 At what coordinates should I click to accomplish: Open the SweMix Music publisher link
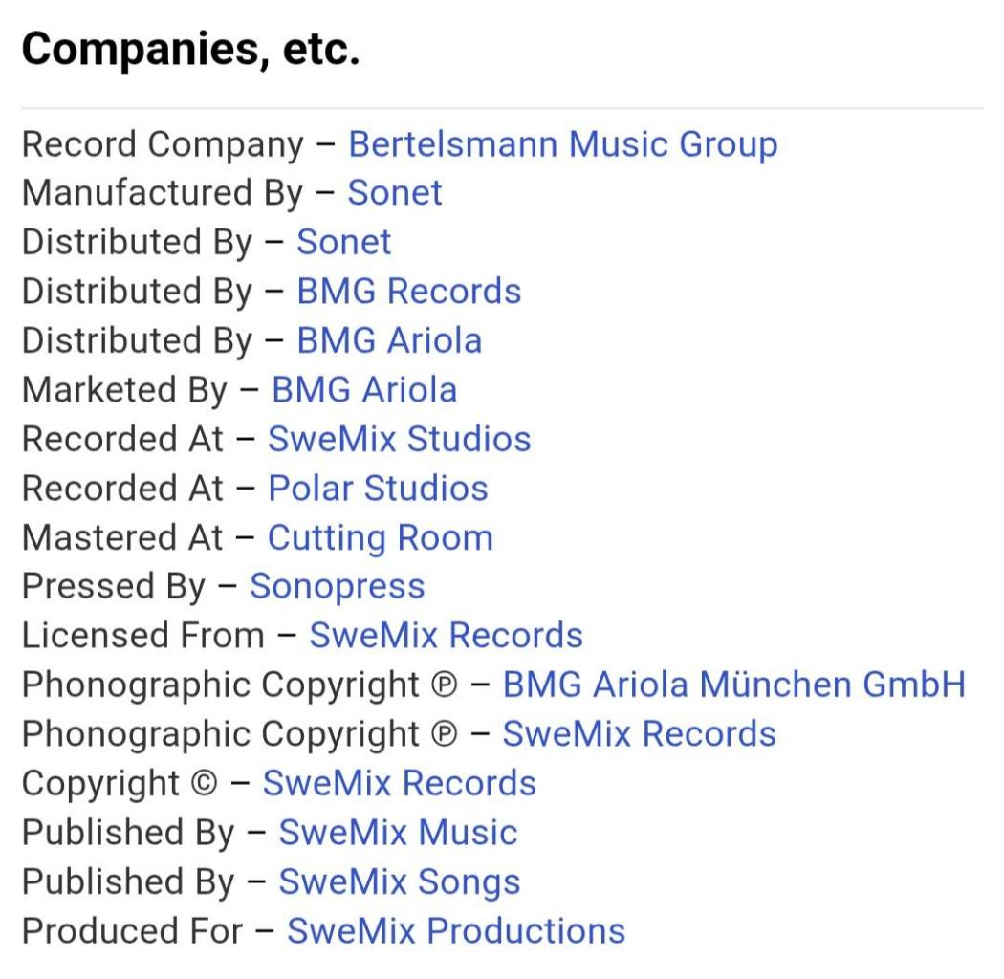click(398, 832)
